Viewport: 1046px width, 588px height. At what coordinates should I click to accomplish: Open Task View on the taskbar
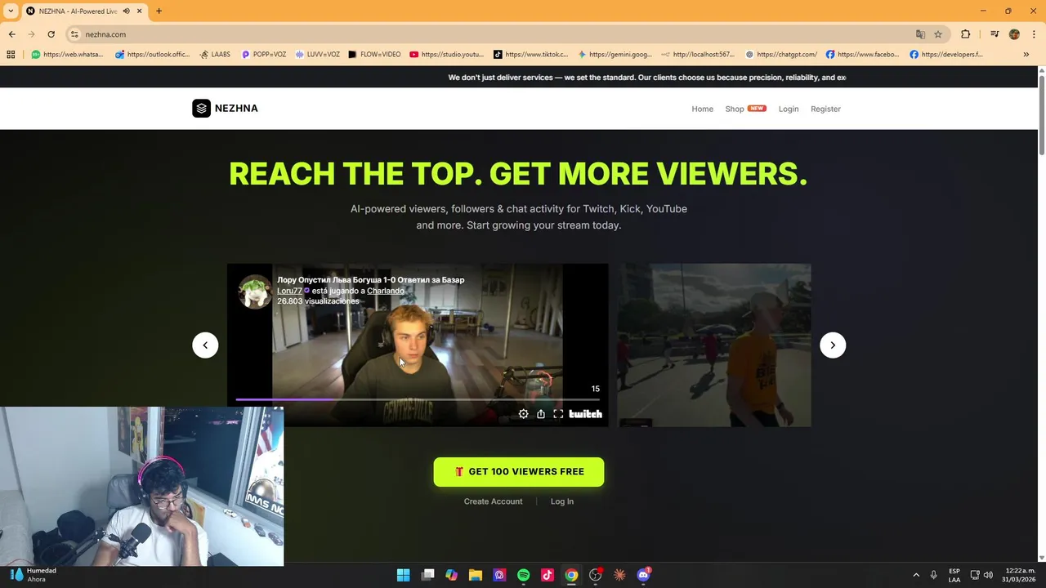(427, 575)
